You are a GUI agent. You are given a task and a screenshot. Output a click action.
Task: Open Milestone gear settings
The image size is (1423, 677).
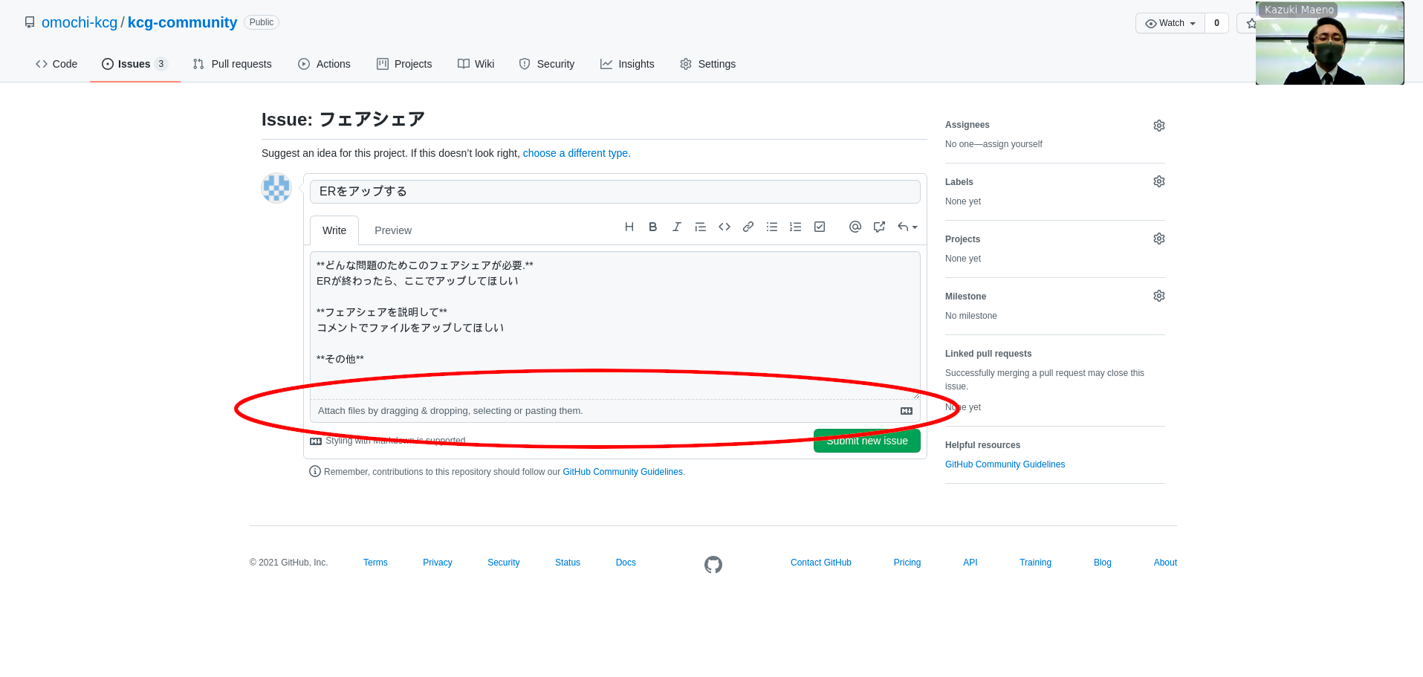tap(1159, 296)
